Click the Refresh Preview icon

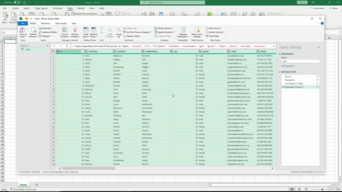tap(33, 30)
